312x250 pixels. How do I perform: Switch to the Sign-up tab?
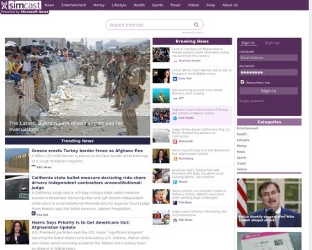[272, 43]
